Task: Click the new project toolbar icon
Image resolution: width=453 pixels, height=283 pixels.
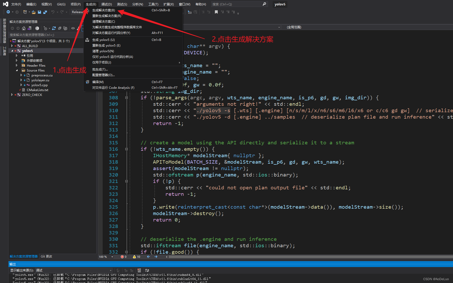Action: [x=25, y=12]
